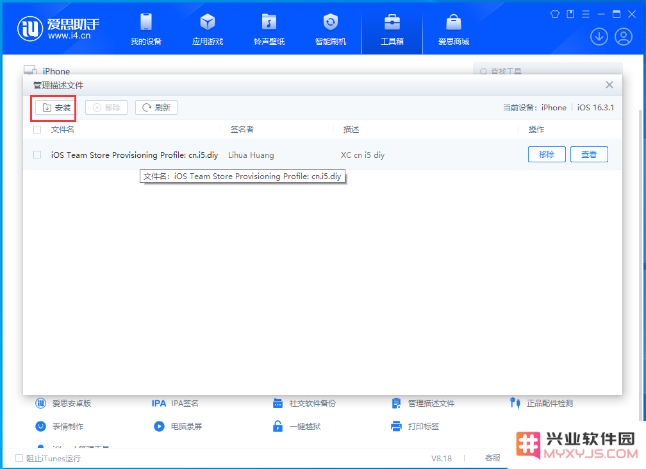Click the main window vertical scrollbar
The height and width of the screenshot is (469, 646).
(641, 264)
